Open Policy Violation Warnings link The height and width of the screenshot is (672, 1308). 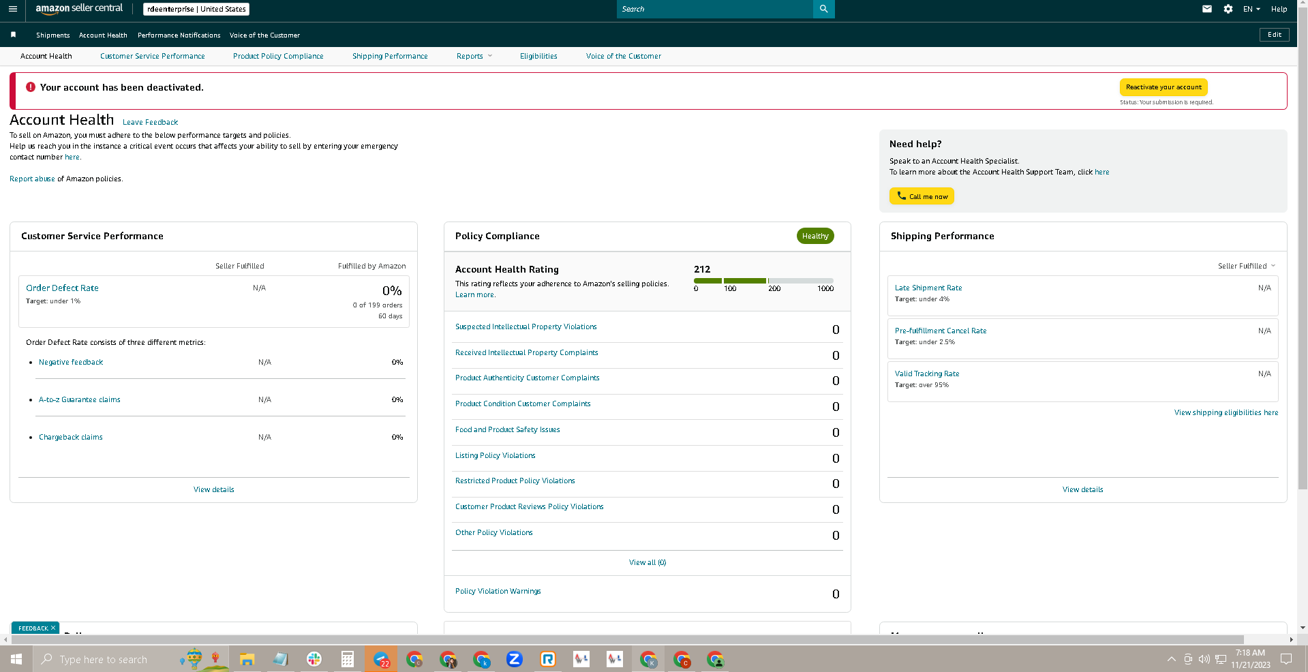point(498,591)
